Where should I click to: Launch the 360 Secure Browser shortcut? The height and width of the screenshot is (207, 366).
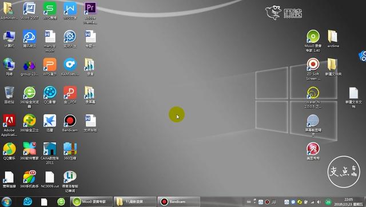[x=29, y=97]
